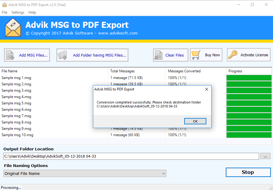Viewport: 273px width, 190px height.
Task: Click the app icon in the title bar
Action: point(5,5)
